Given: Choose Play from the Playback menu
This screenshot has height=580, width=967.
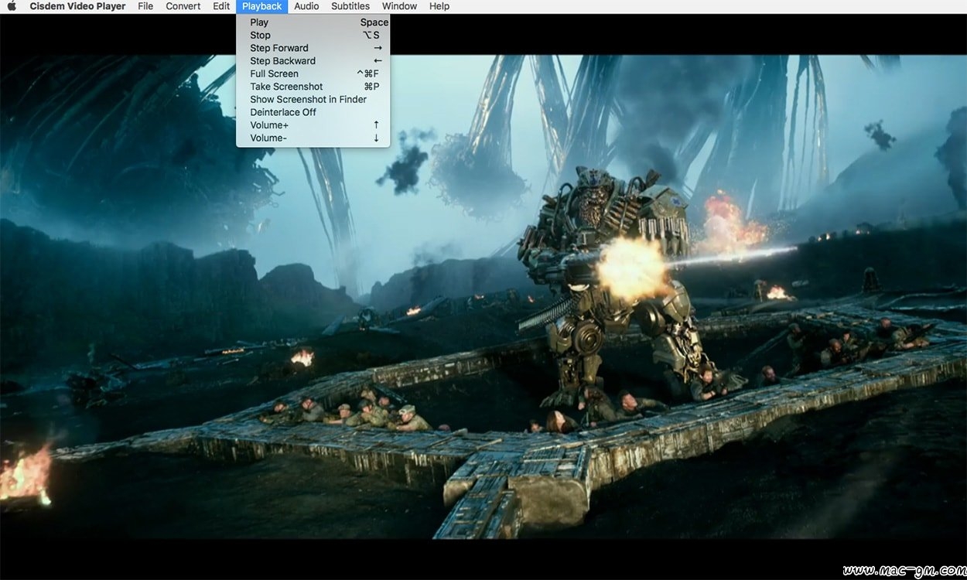Looking at the screenshot, I should [x=313, y=22].
